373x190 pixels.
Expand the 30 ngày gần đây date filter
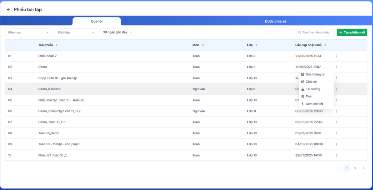point(118,32)
